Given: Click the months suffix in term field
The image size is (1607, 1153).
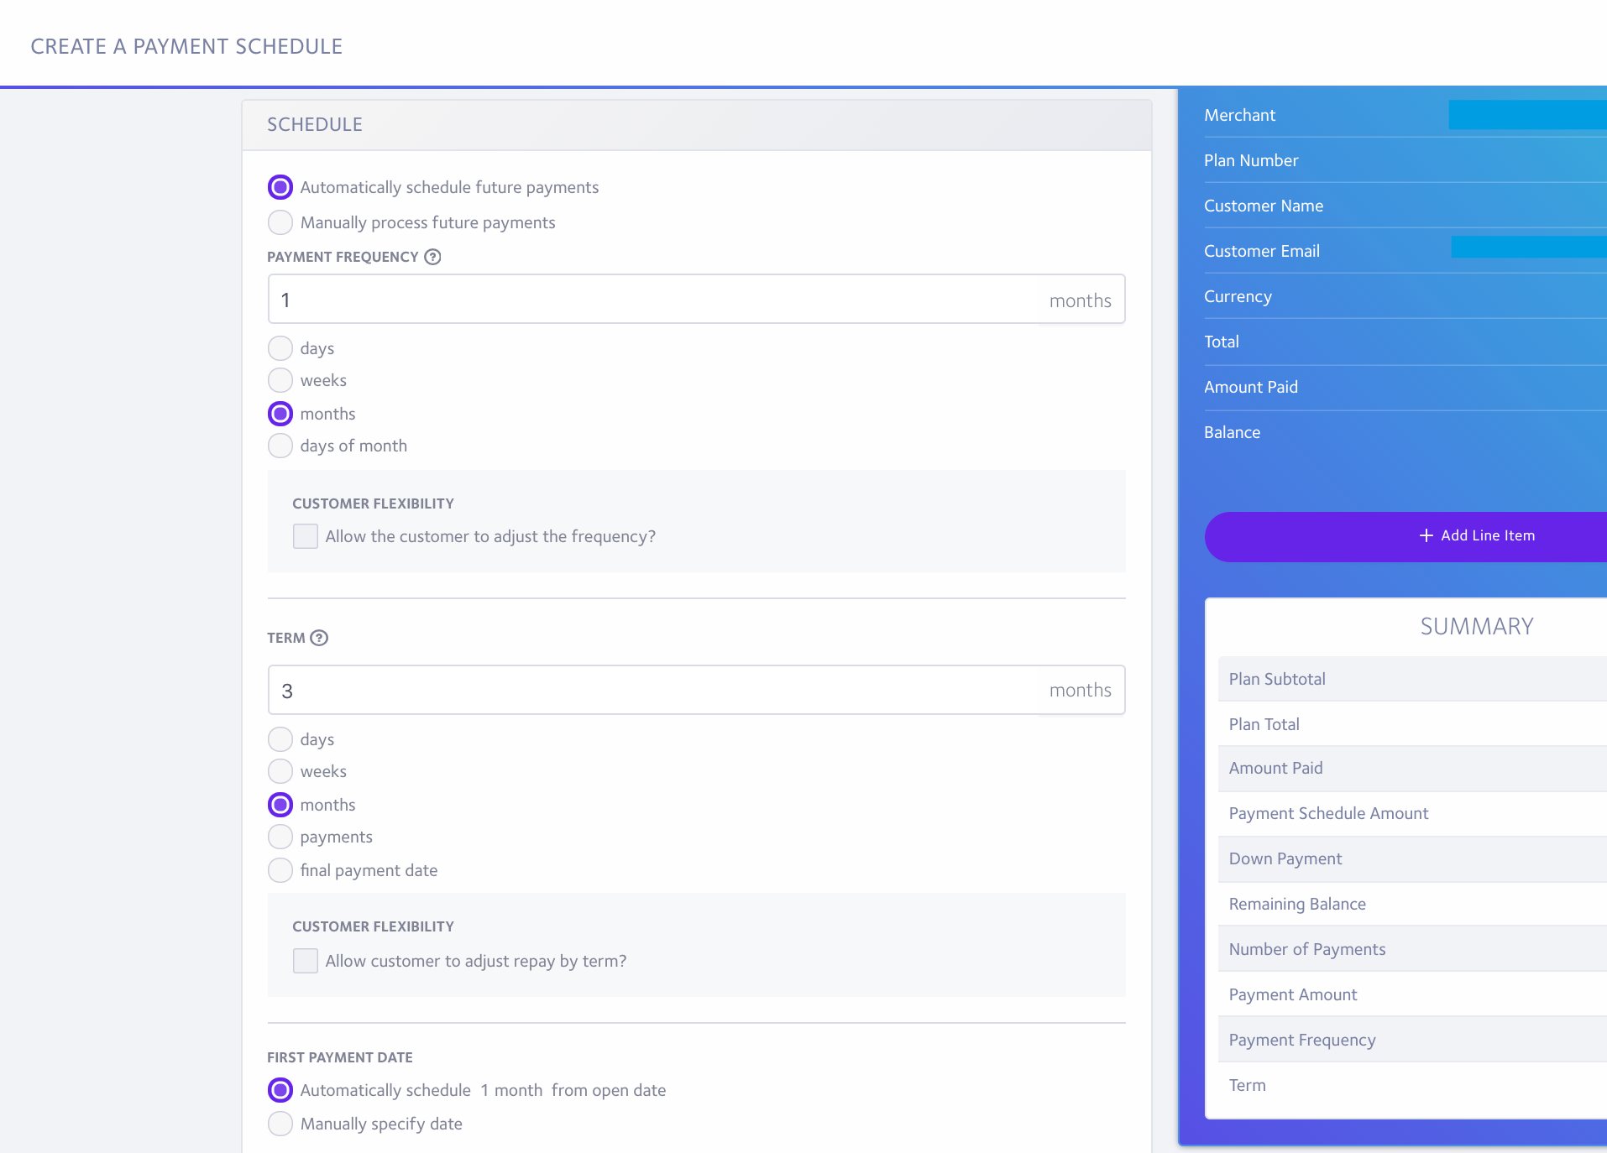Looking at the screenshot, I should click(1080, 690).
